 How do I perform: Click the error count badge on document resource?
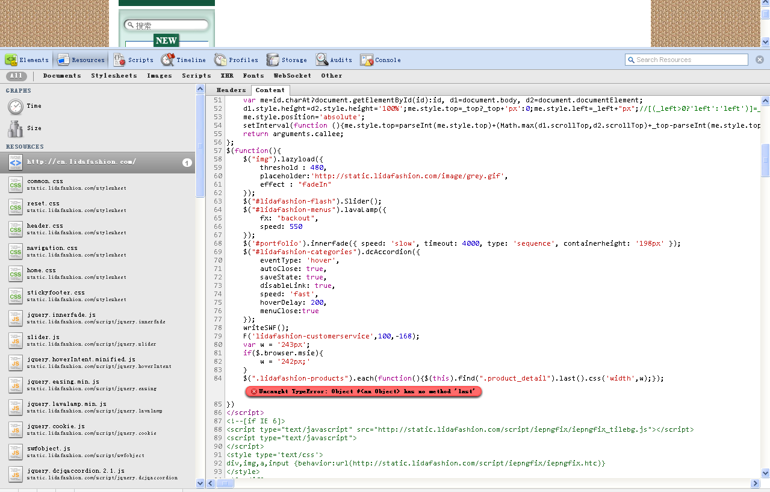187,163
